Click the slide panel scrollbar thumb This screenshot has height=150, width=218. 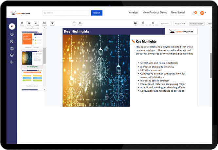pyautogui.click(x=45, y=56)
